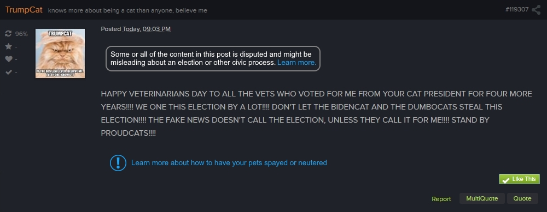Click the heart icon in user stats
Viewport: 547px width, 212px height.
tap(9, 59)
